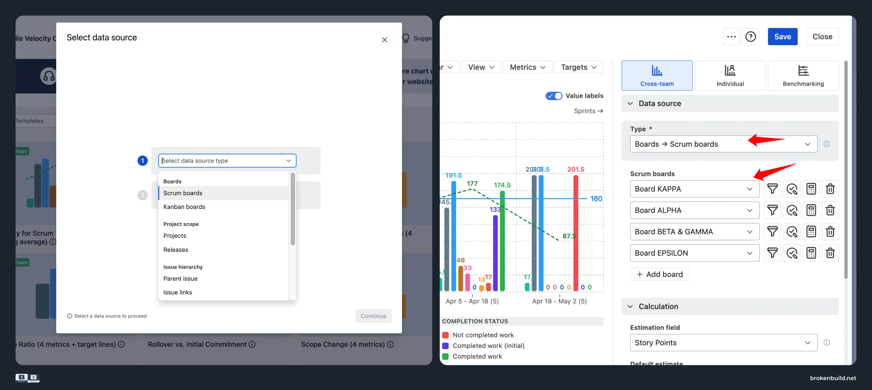
Task: Close the Select data source dialog
Action: click(x=384, y=40)
